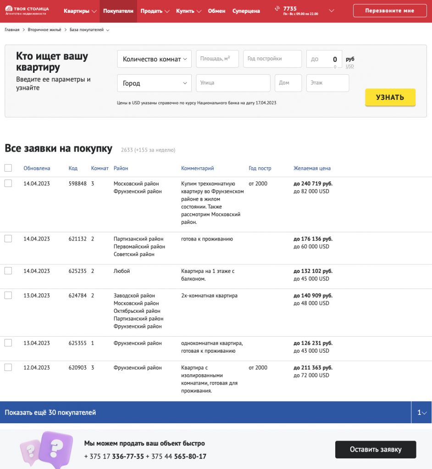Expand the База покупателей breadcrumb chevron
The image size is (432, 469).
click(x=108, y=30)
